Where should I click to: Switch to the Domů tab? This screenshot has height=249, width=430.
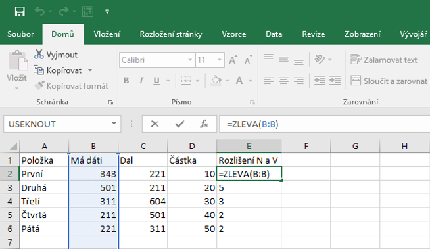click(63, 34)
